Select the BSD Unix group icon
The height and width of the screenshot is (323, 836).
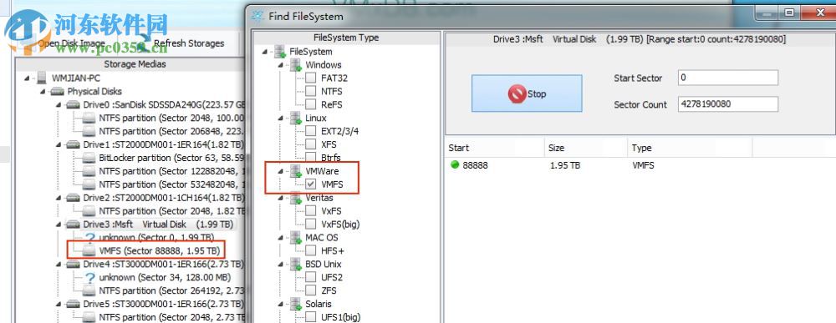point(296,265)
